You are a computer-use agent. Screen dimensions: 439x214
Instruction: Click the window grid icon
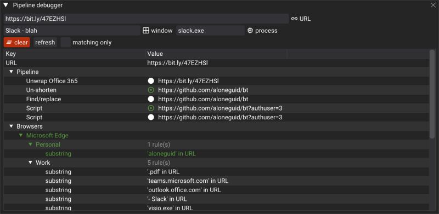(x=146, y=31)
